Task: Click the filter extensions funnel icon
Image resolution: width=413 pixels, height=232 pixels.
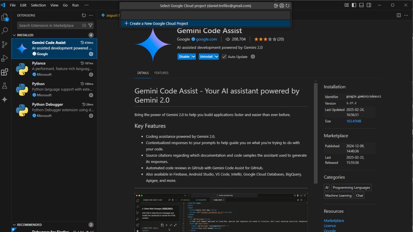Action: pyautogui.click(x=91, y=26)
